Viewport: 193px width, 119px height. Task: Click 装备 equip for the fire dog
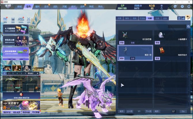157,58
